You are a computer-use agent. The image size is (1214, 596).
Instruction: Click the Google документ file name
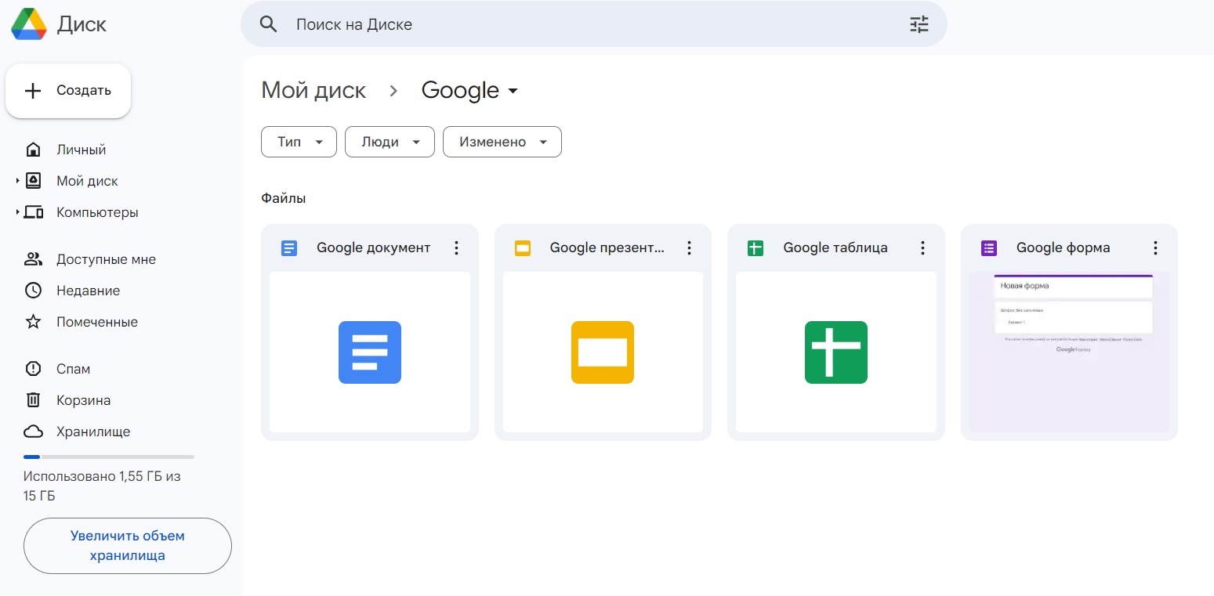tap(374, 248)
